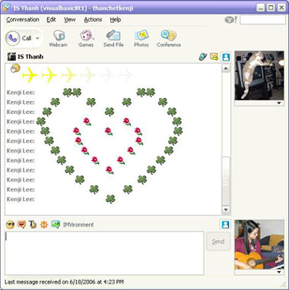
Task: Click the Buzz icon
Action: pyautogui.click(x=44, y=225)
